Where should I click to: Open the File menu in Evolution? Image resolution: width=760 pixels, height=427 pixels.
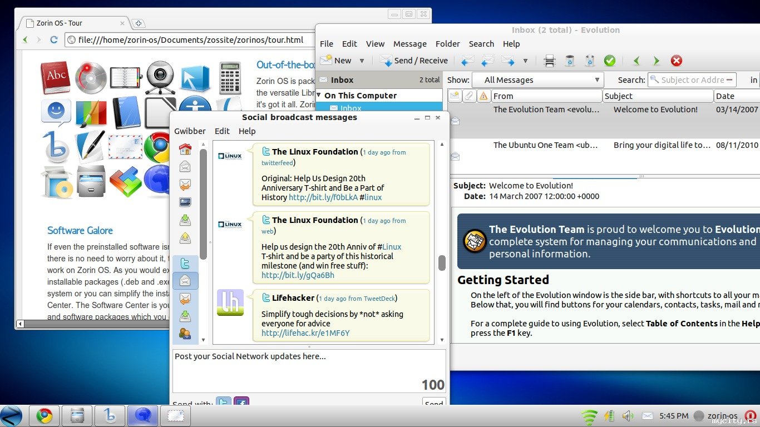327,44
